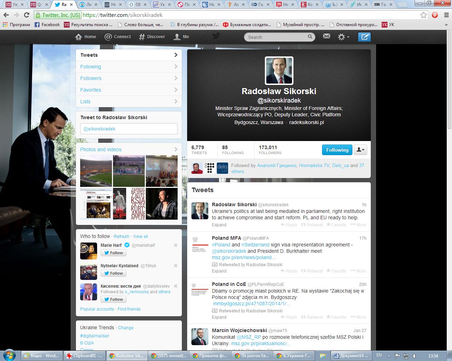Viewport: 452px width, 361px height.
Task: Click the Twitter bird logo in navbar
Action: 216,36
